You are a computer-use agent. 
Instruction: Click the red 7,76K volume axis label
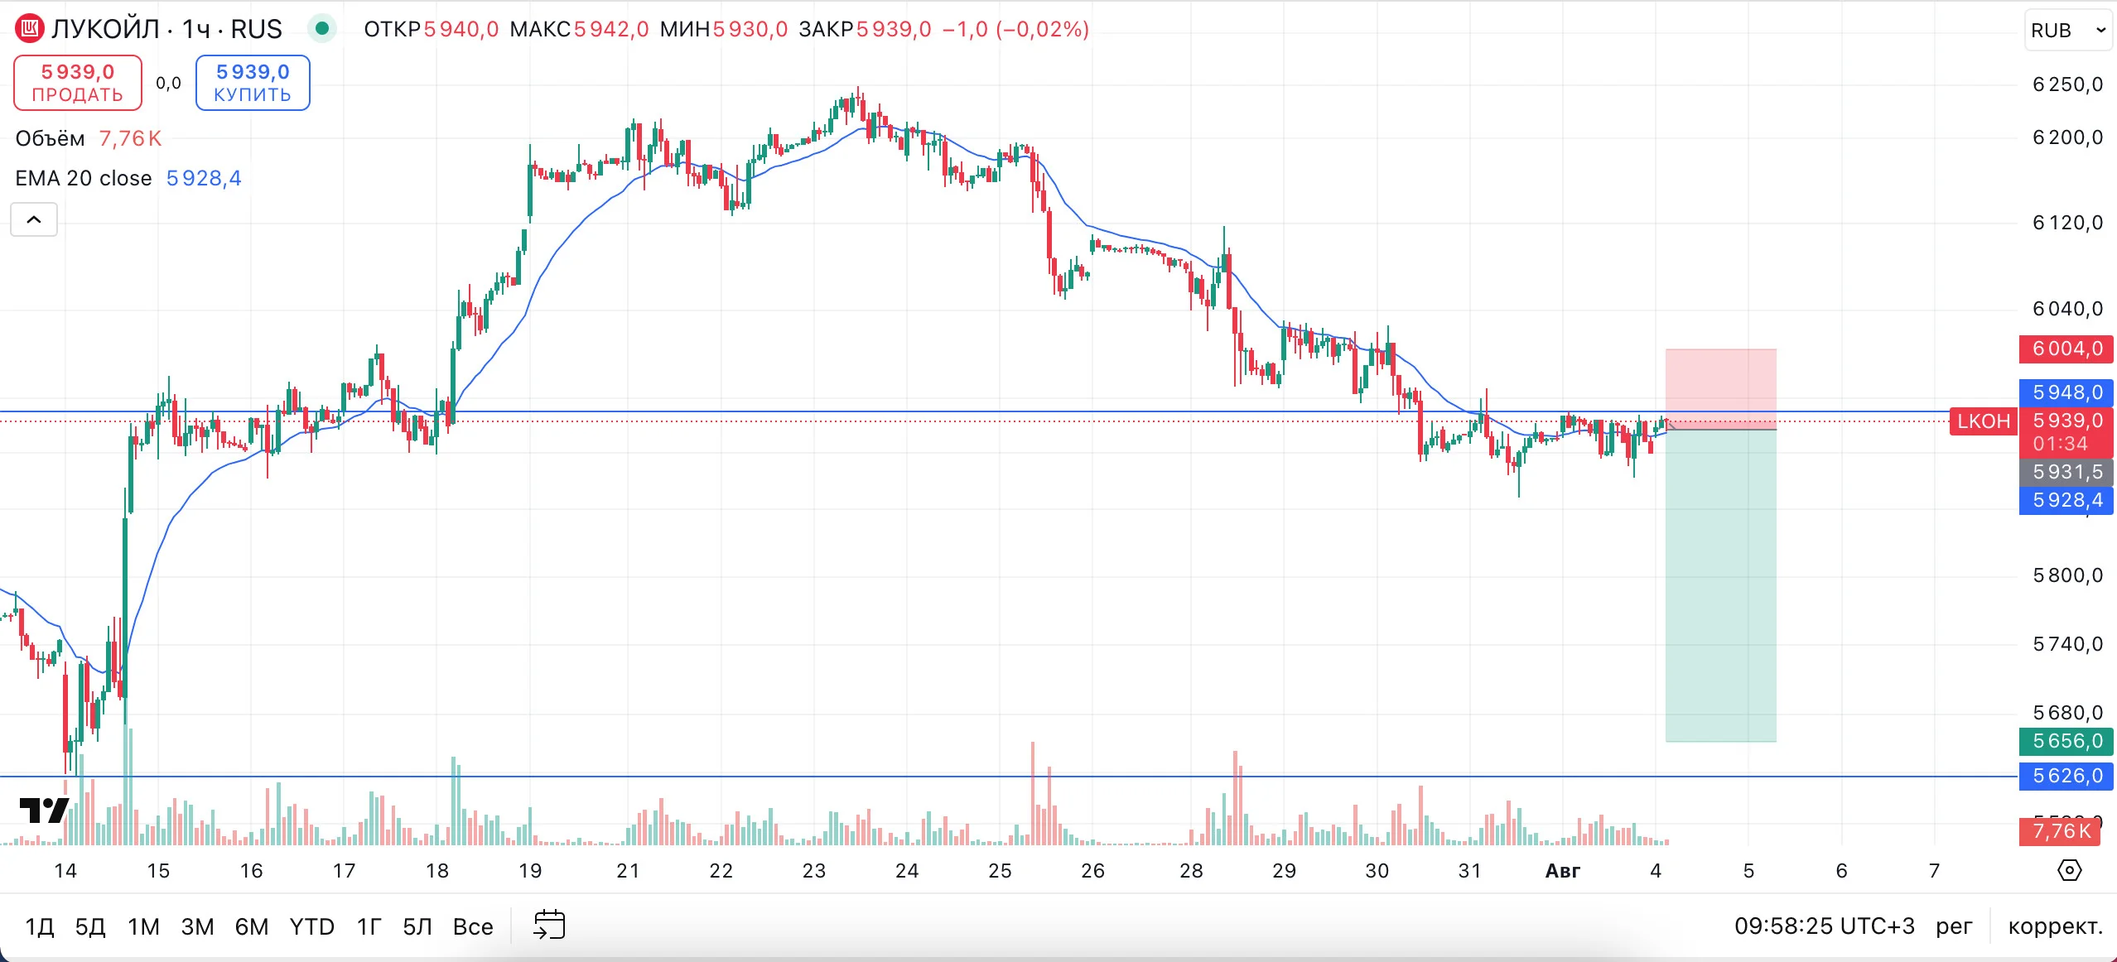click(x=2060, y=831)
